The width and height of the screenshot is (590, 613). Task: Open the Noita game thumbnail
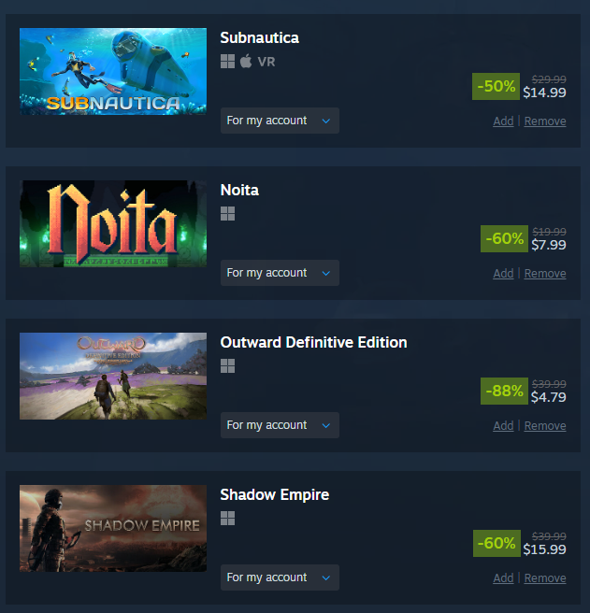coord(113,223)
